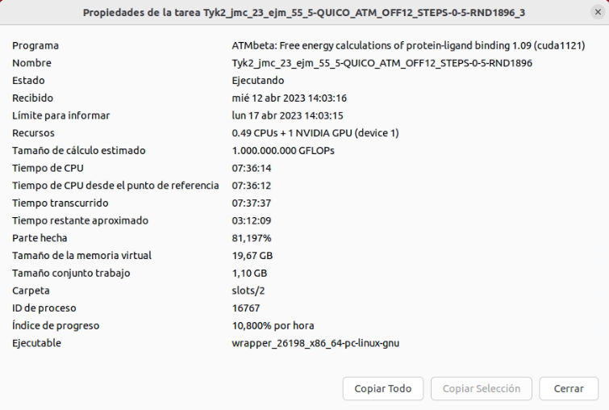Select the Nombre value Tyk2_jmc_23 task name
Screen dimensions: 609x410
pyautogui.click(x=382, y=63)
